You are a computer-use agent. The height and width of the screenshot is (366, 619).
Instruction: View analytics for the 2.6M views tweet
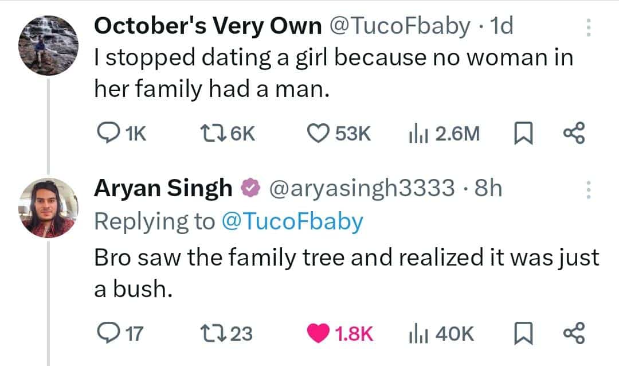click(x=414, y=134)
